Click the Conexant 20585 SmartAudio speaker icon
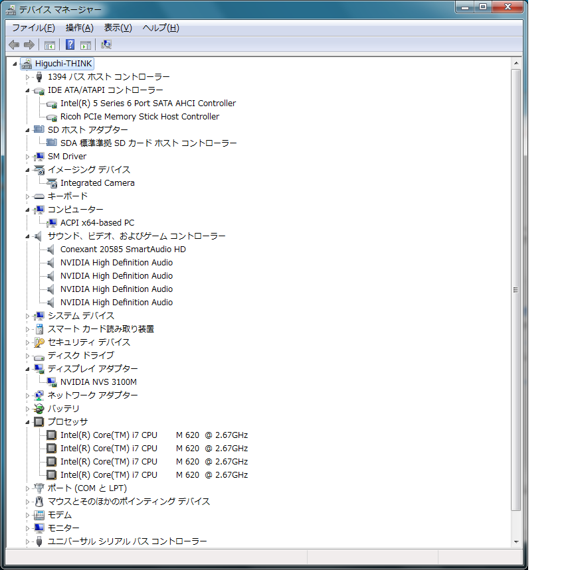This screenshot has height=570, width=574. tap(51, 249)
